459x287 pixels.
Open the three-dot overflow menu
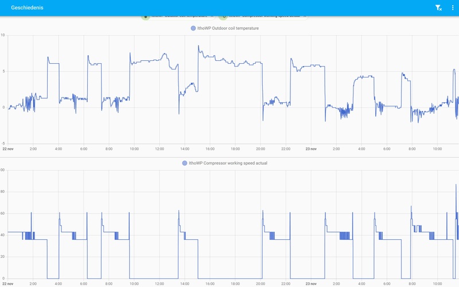pyautogui.click(x=453, y=8)
